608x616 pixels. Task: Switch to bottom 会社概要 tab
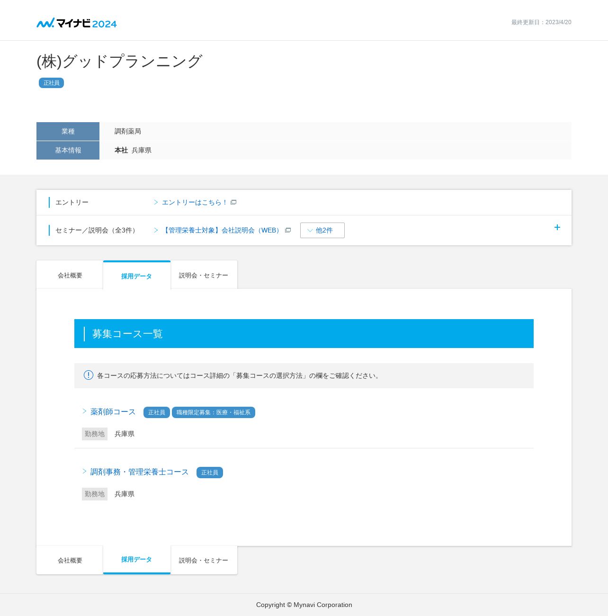(x=70, y=560)
